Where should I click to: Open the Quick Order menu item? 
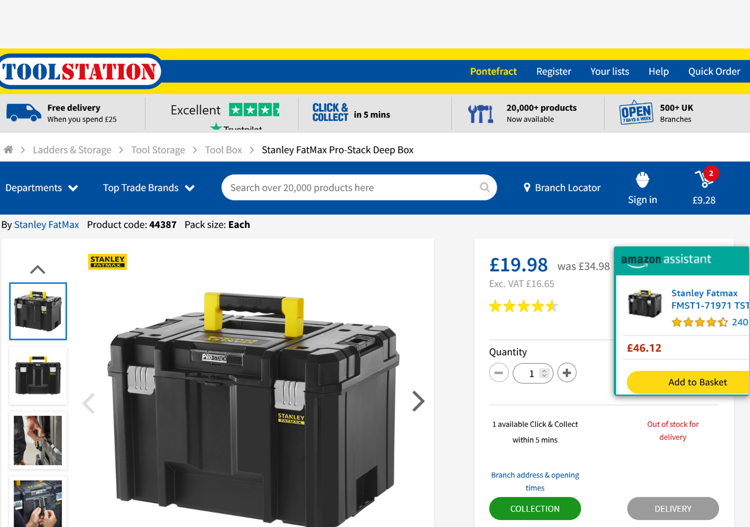tap(714, 71)
